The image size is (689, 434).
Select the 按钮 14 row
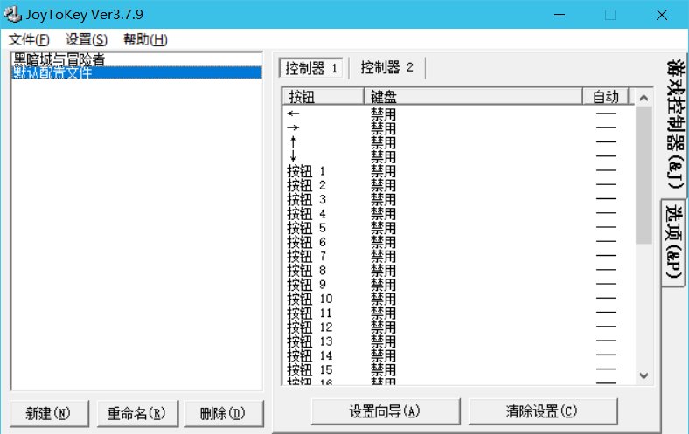(x=458, y=355)
